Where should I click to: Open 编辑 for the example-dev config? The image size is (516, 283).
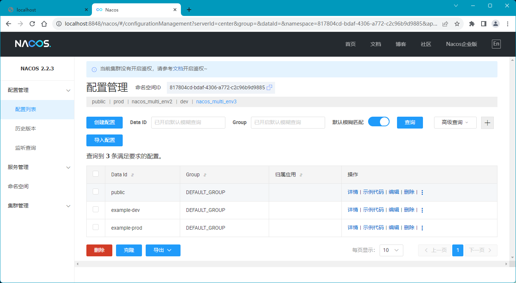(394, 210)
